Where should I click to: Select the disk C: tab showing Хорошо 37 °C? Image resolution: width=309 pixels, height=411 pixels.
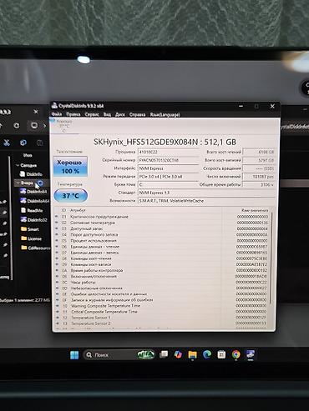[x=64, y=126]
